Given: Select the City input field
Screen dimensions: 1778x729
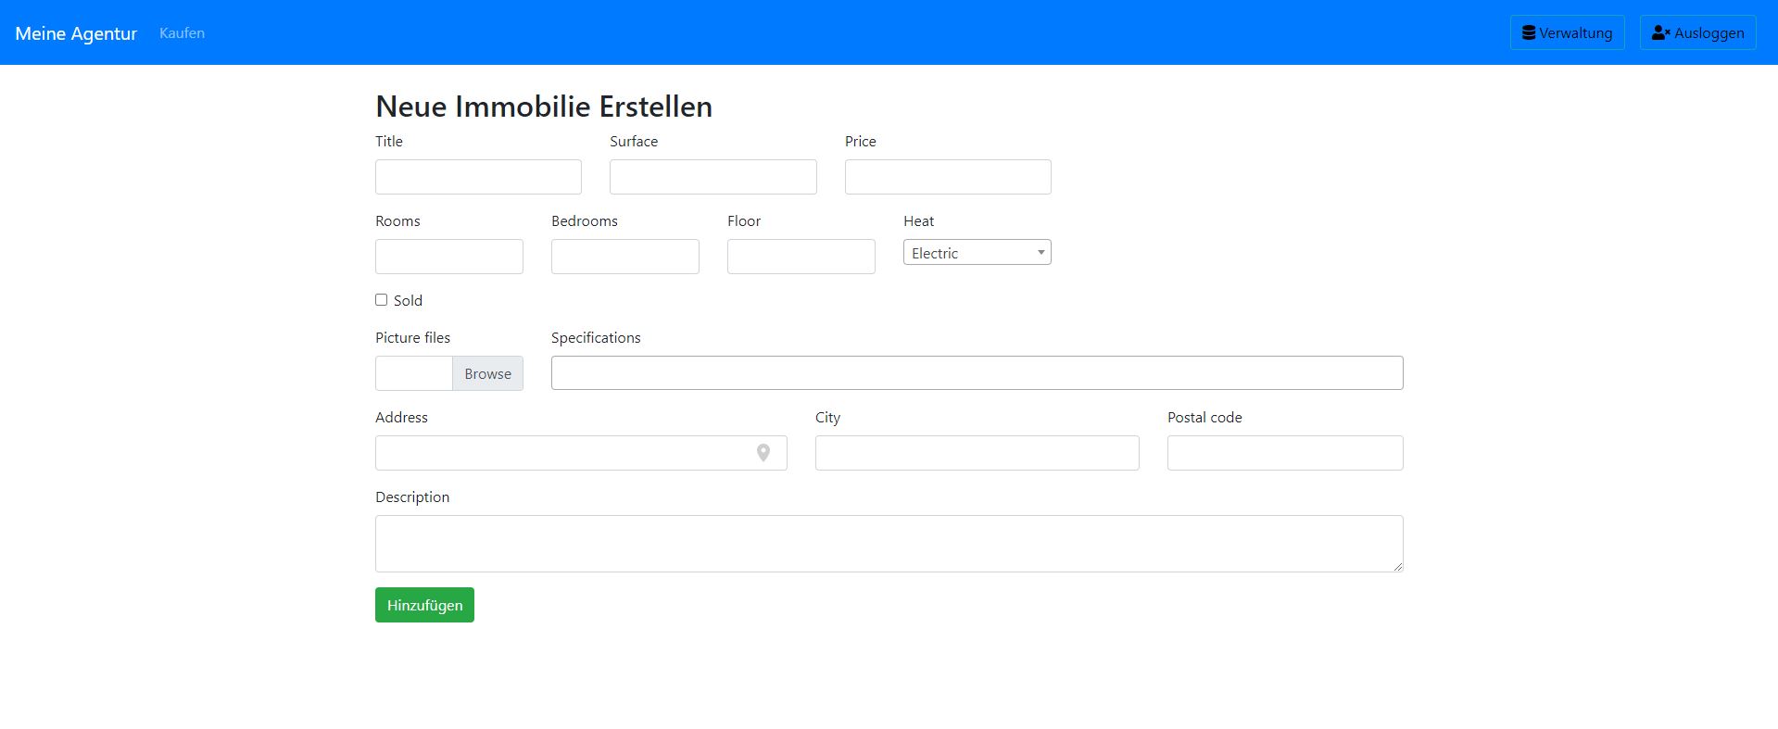Looking at the screenshot, I should [977, 453].
